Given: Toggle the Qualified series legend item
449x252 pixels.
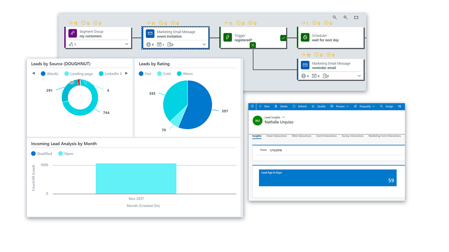Looking at the screenshot, I should click(42, 153).
